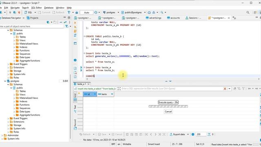Switch to the Sessions editor tab
The width and height of the screenshot is (261, 147).
tap(193, 18)
